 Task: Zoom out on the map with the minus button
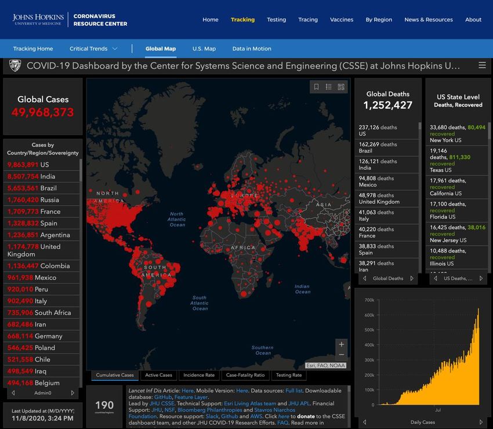point(342,355)
